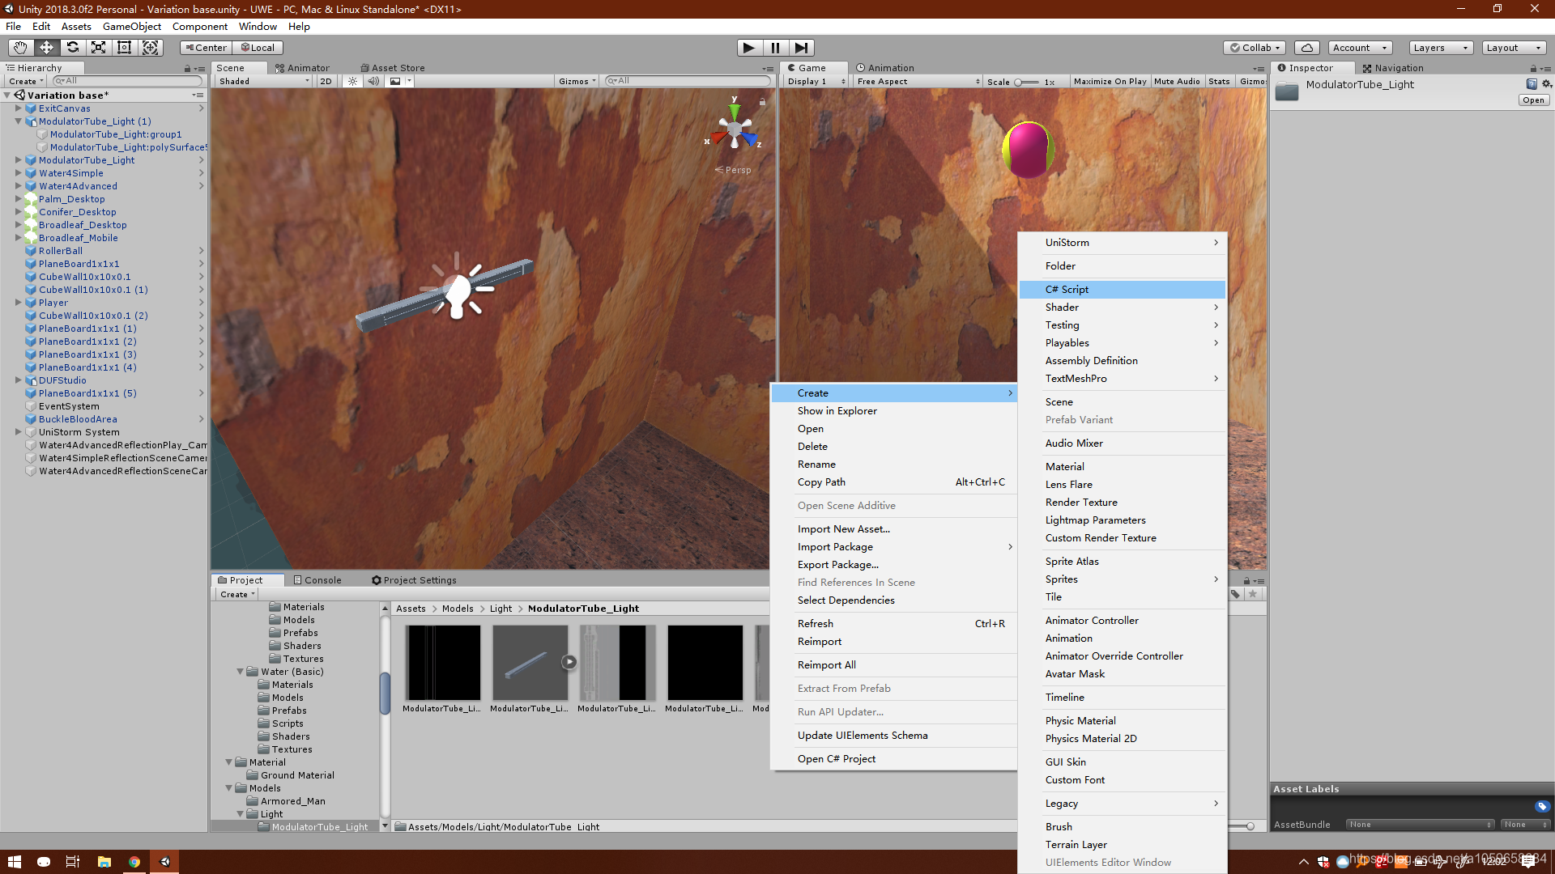Open the GameObject menu
Image resolution: width=1555 pixels, height=874 pixels.
click(132, 26)
